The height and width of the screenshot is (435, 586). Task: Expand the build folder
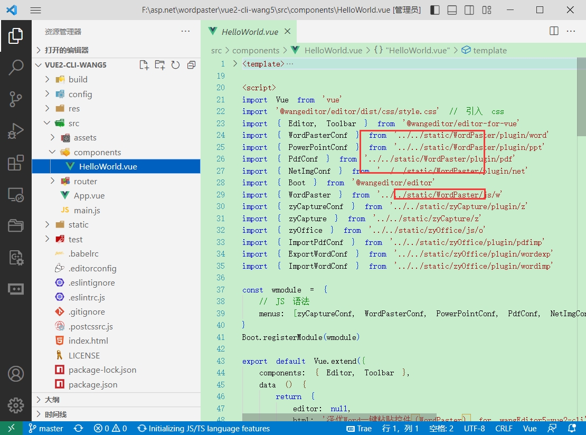point(78,79)
